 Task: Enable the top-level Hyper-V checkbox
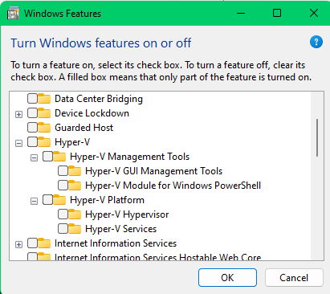coord(32,142)
